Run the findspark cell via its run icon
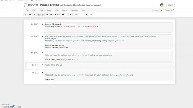The width and height of the screenshot is (193, 108). [x=42, y=24]
